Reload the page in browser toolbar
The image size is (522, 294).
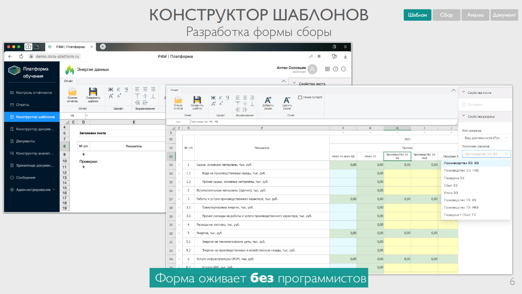(x=21, y=56)
